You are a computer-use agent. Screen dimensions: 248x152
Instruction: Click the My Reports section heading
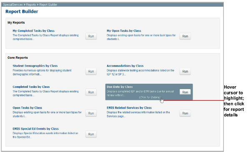[x=16, y=22]
